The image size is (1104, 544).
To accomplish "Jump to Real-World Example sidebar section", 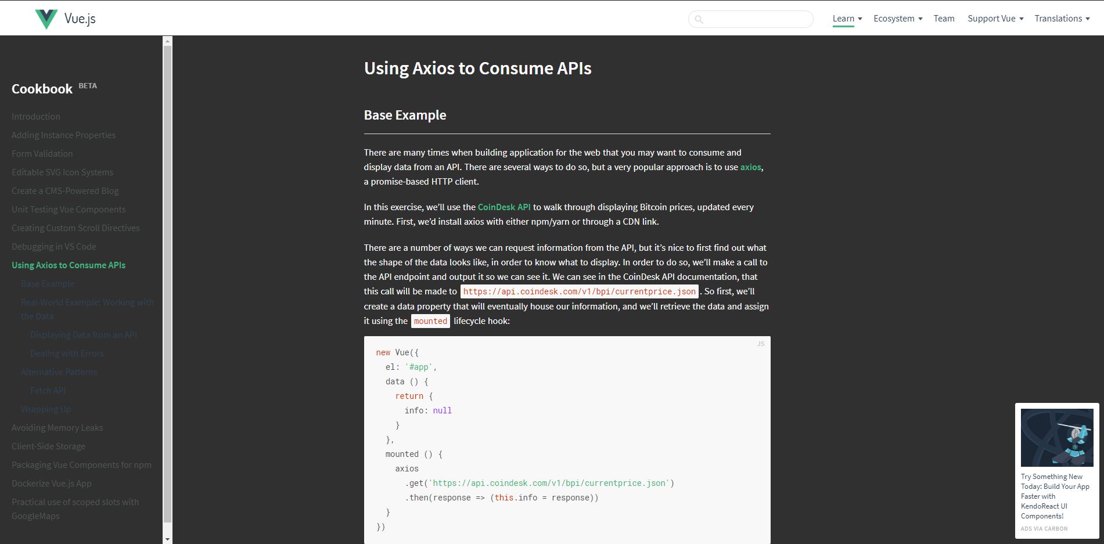I will click(87, 309).
